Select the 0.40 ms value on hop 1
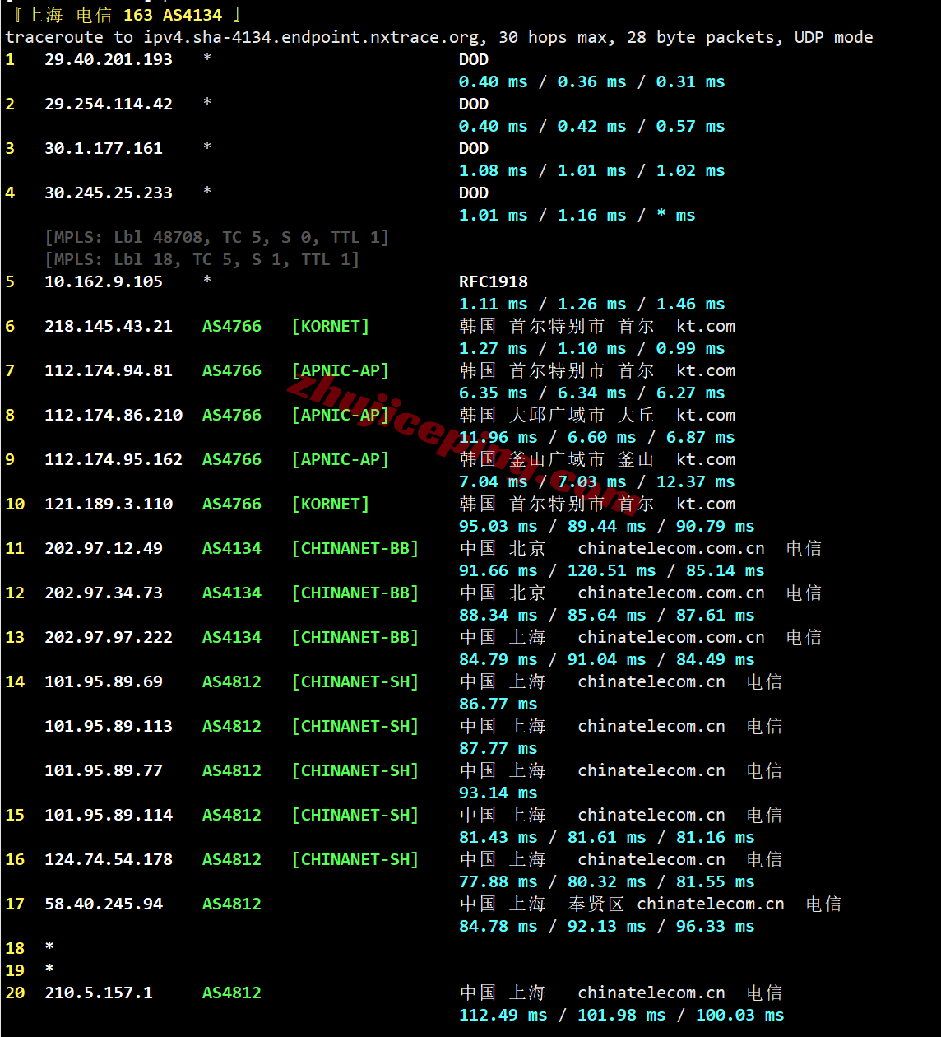Image resolution: width=941 pixels, height=1037 pixels. tap(494, 81)
